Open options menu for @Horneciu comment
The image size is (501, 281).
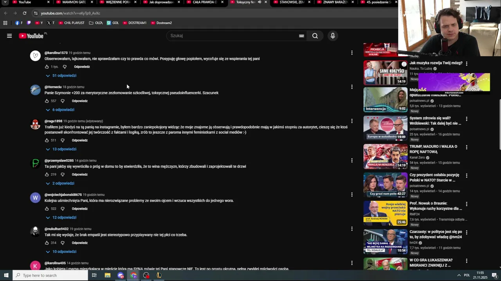pyautogui.click(x=352, y=87)
